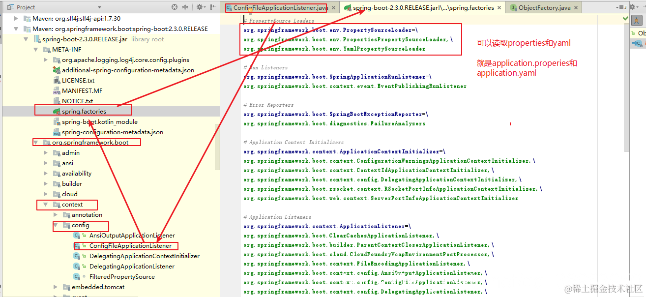Image resolution: width=646 pixels, height=297 pixels.
Task: Select the ansi package in the tree
Action: [x=67, y=163]
